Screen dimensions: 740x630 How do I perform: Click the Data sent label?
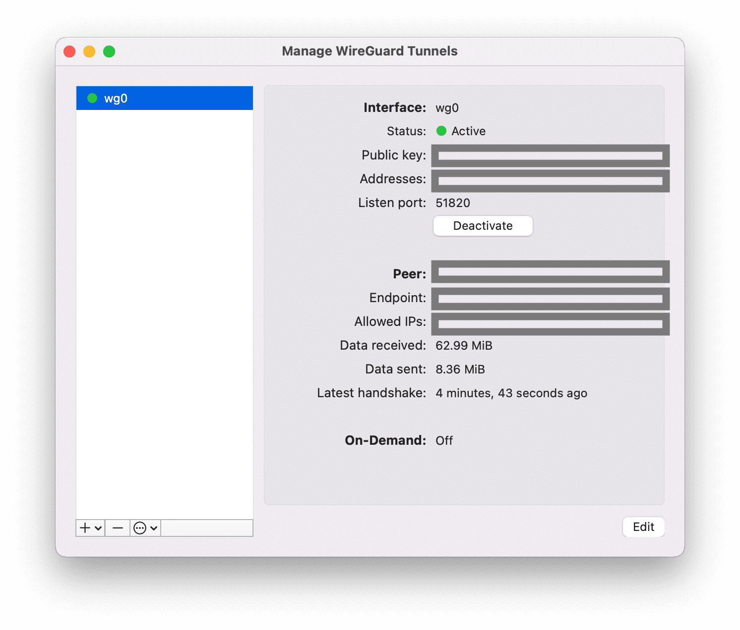(x=396, y=369)
